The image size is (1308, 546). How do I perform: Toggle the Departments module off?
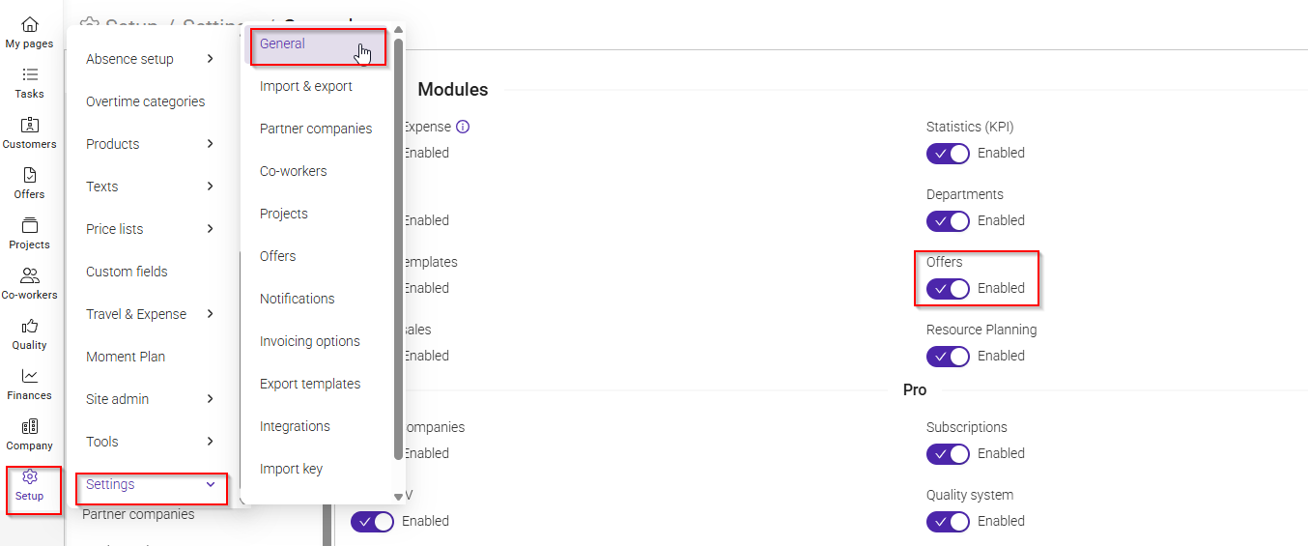(x=948, y=220)
